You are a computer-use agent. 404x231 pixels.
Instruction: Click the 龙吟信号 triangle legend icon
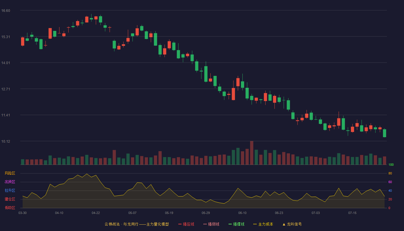click(x=284, y=224)
